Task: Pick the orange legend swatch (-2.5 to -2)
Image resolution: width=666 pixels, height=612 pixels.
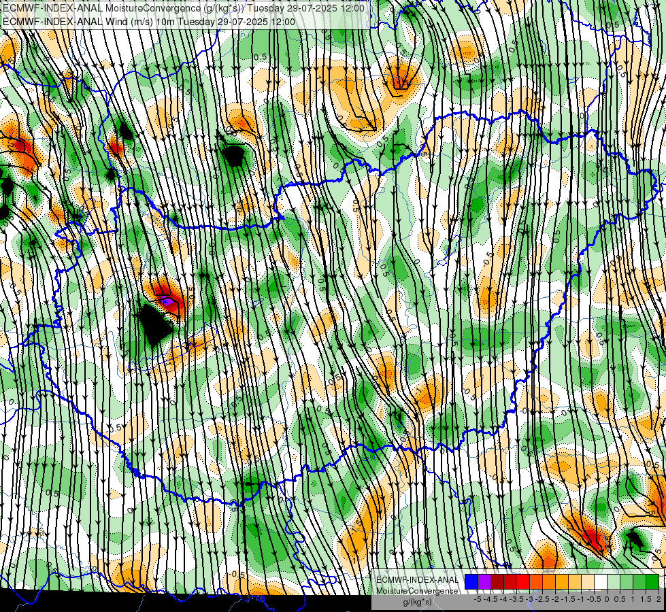Action: tap(549, 581)
